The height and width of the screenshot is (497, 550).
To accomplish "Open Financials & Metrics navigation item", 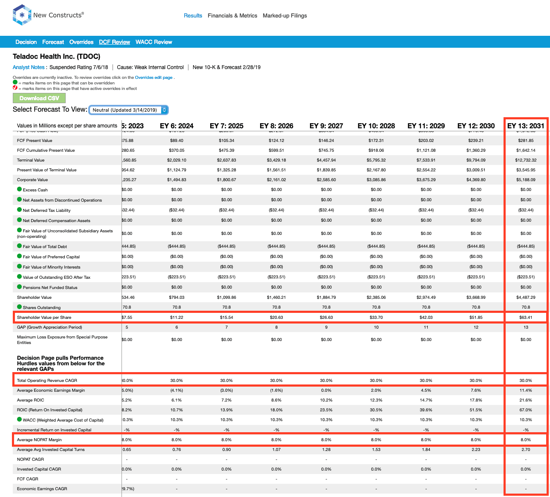I will (x=232, y=15).
